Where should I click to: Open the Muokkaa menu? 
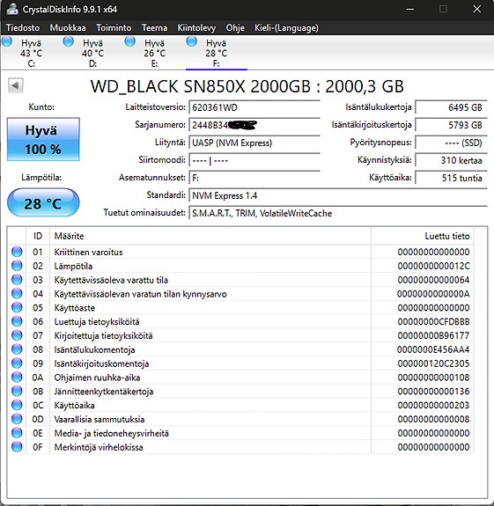[x=68, y=28]
